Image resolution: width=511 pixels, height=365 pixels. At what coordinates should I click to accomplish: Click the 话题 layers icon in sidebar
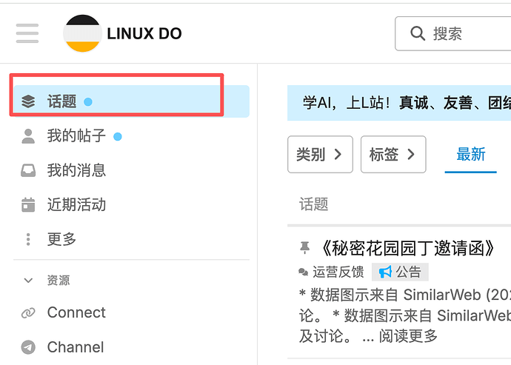pos(28,101)
